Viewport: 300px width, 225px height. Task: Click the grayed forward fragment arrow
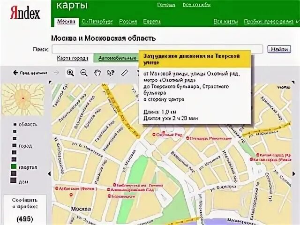(x=56, y=73)
